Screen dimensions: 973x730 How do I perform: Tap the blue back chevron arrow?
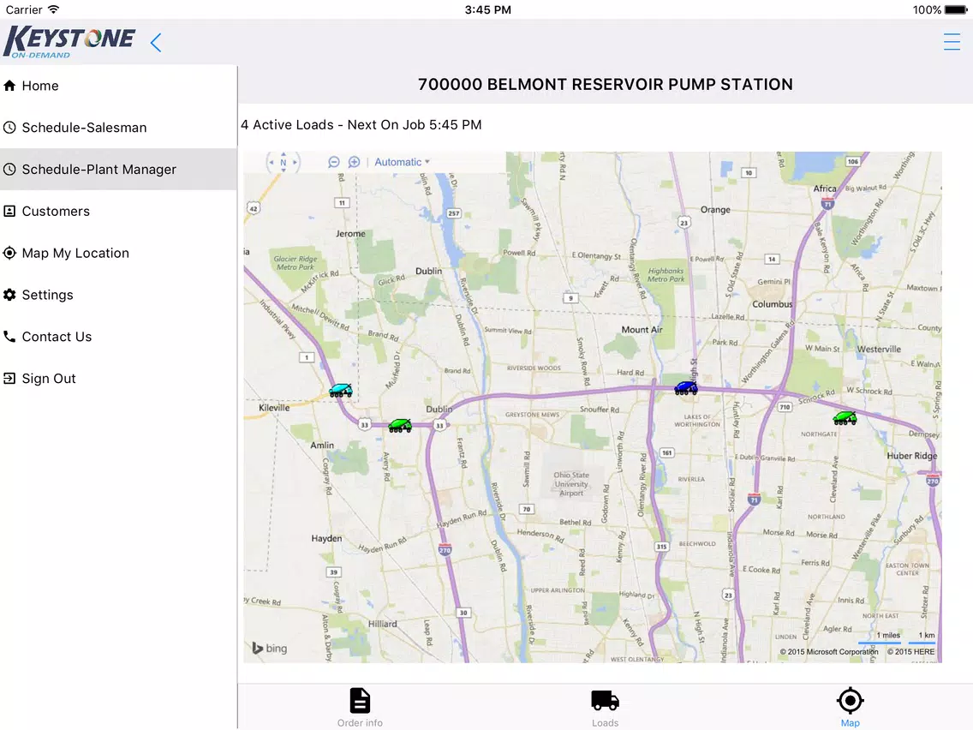pos(156,42)
